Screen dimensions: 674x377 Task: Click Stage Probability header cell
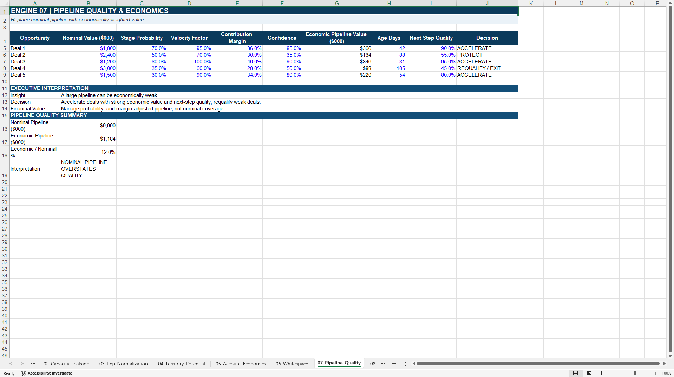click(142, 38)
